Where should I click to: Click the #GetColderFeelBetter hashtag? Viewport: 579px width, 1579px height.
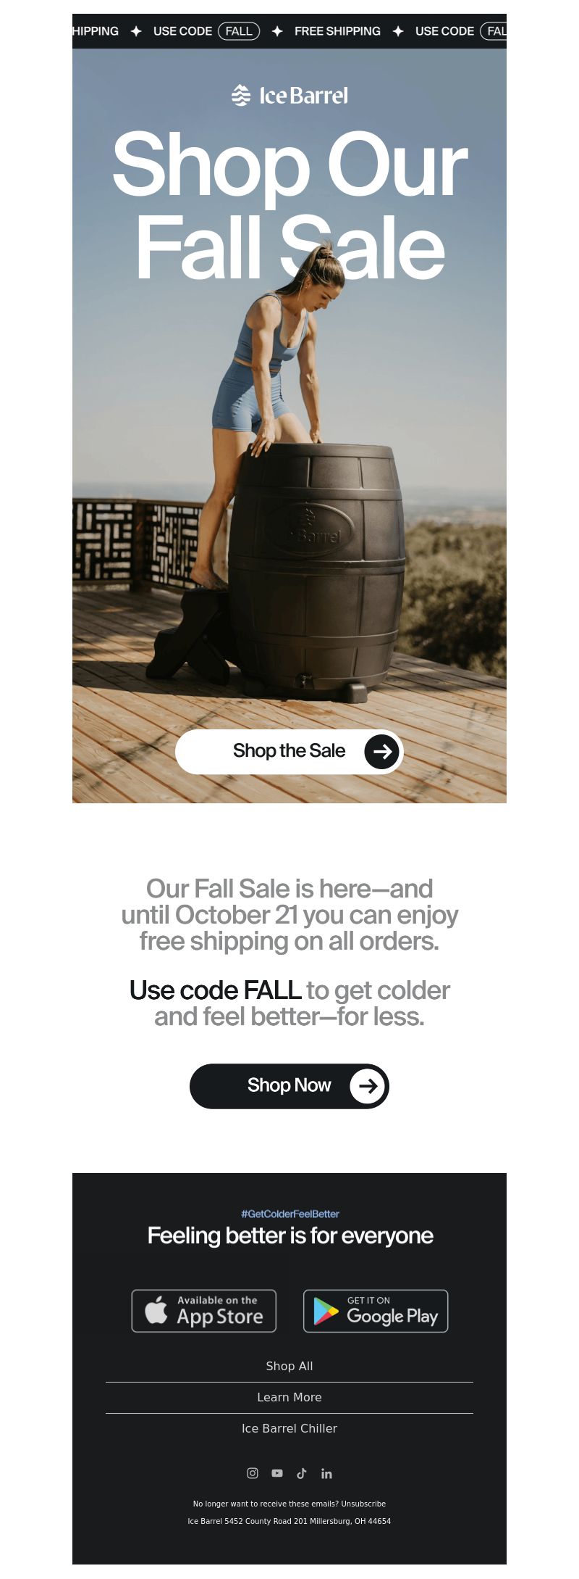pyautogui.click(x=290, y=1214)
